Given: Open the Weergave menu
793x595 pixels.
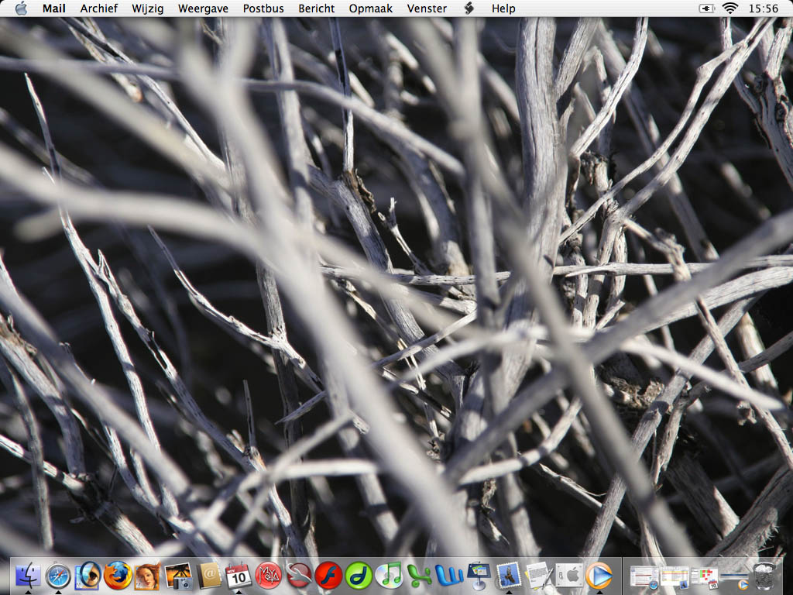Looking at the screenshot, I should point(203,9).
